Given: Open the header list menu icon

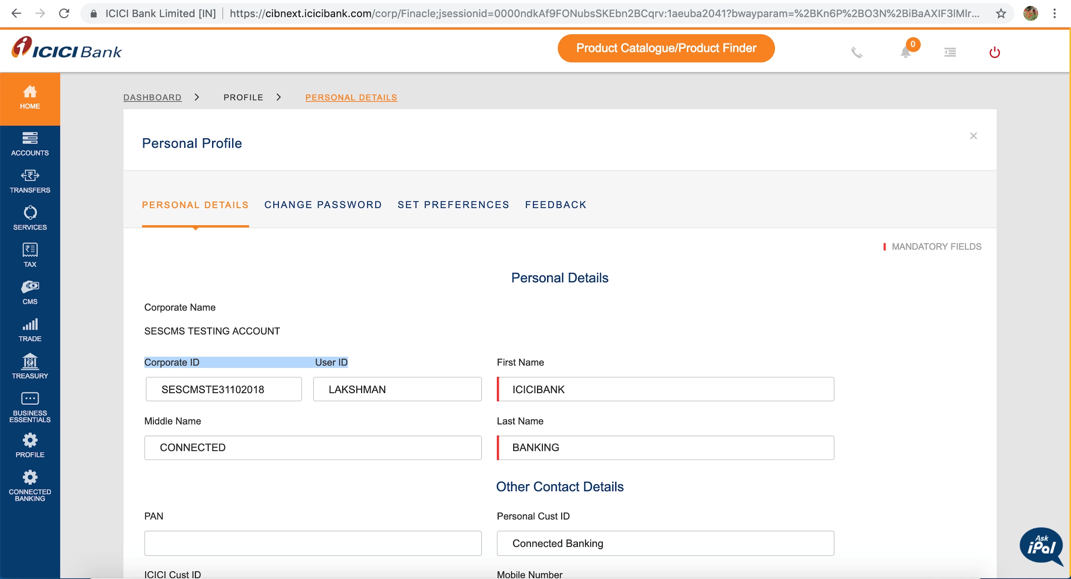Looking at the screenshot, I should [950, 52].
